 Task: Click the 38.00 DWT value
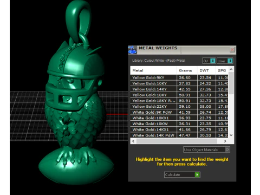(205, 107)
